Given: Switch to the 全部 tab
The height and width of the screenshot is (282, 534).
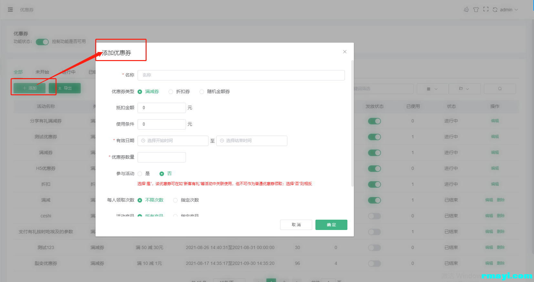Looking at the screenshot, I should coord(18,72).
